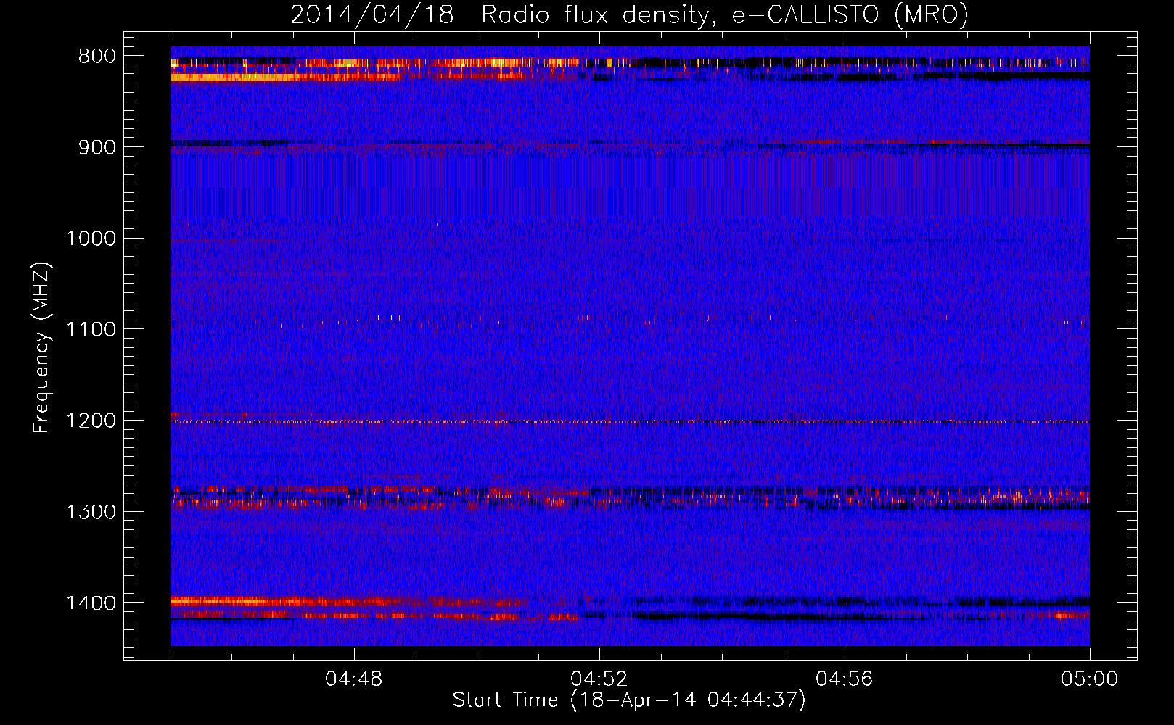Click the 'Start Time (18-Apr-14 04:44:37)' label

point(629,700)
